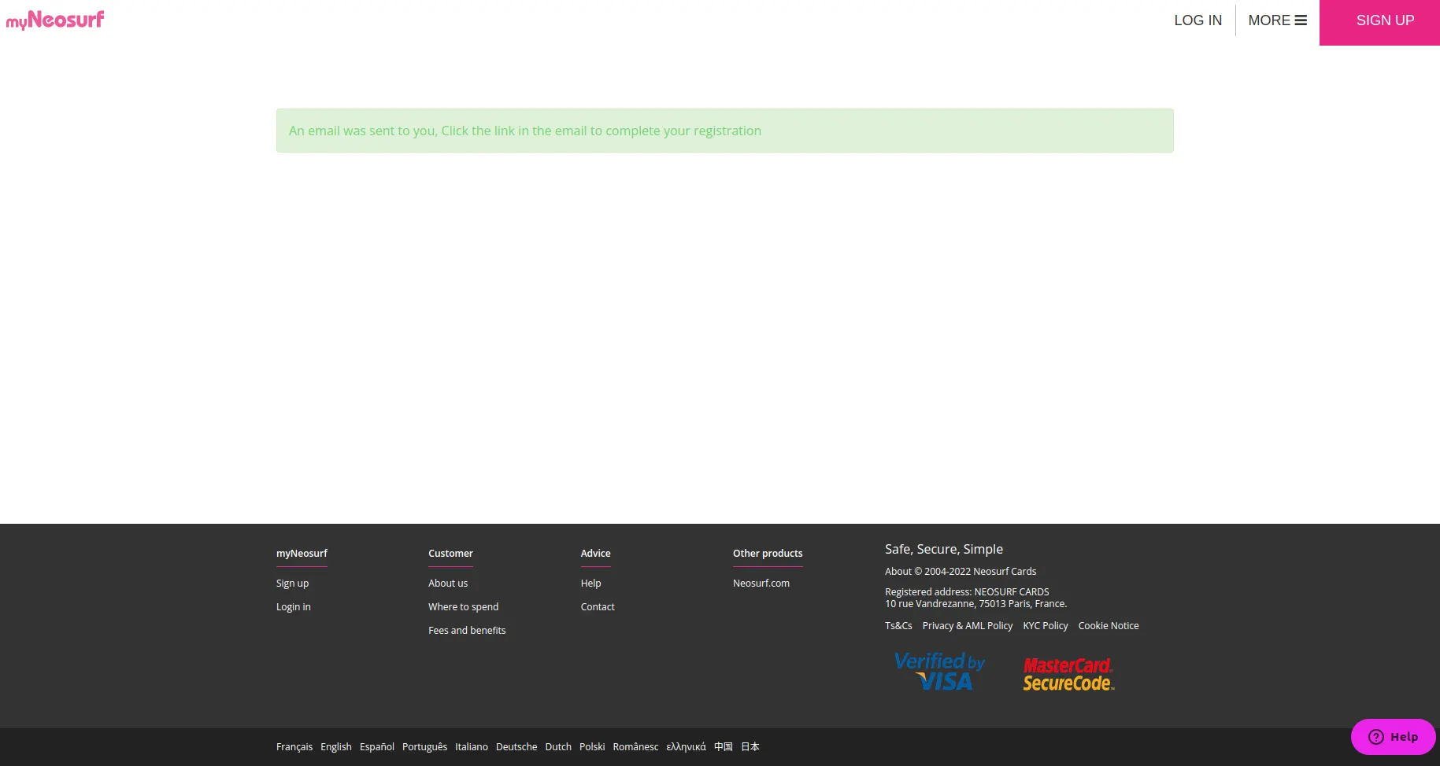Viewport: 1440px width, 766px height.
Task: Open Ts&Cs link
Action: [x=898, y=626]
